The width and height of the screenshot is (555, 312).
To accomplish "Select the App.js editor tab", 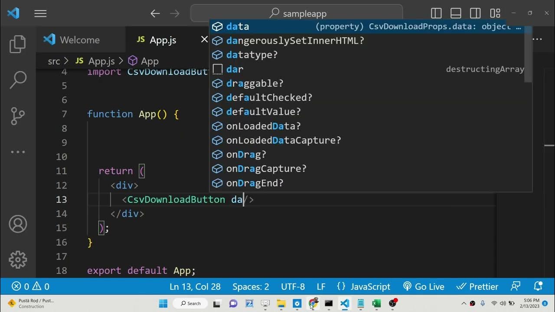I will click(x=163, y=40).
